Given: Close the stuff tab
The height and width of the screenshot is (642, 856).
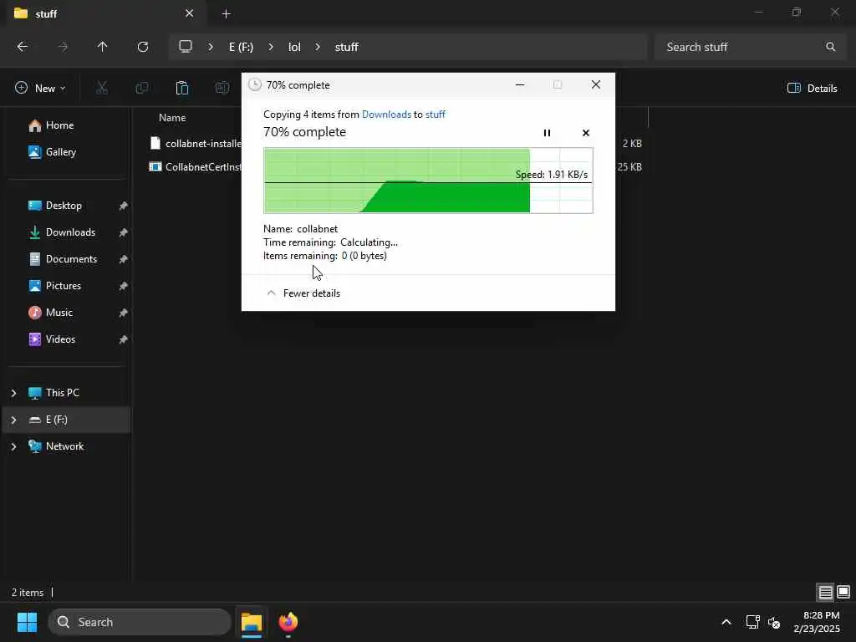Looking at the screenshot, I should [190, 13].
